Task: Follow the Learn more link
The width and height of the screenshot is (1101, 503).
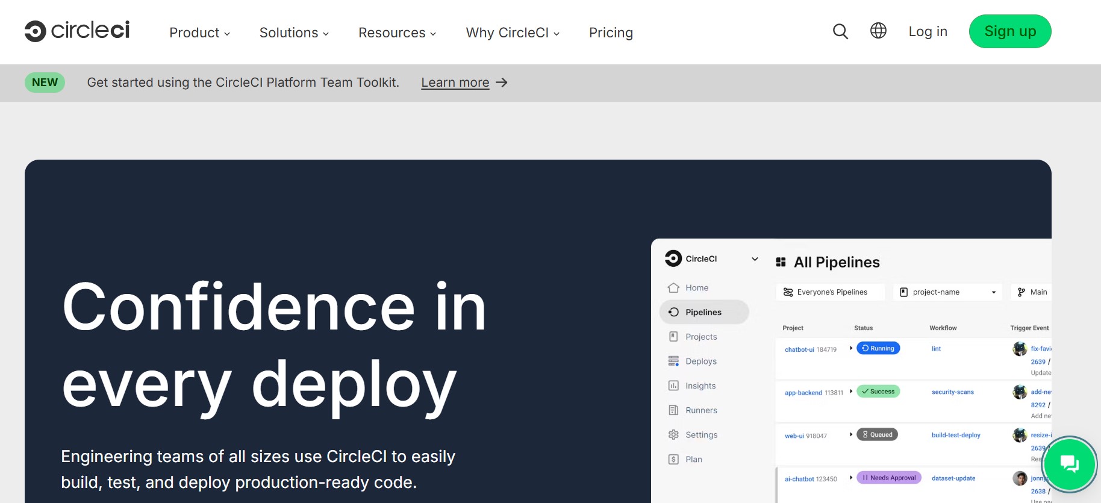Action: 455,83
